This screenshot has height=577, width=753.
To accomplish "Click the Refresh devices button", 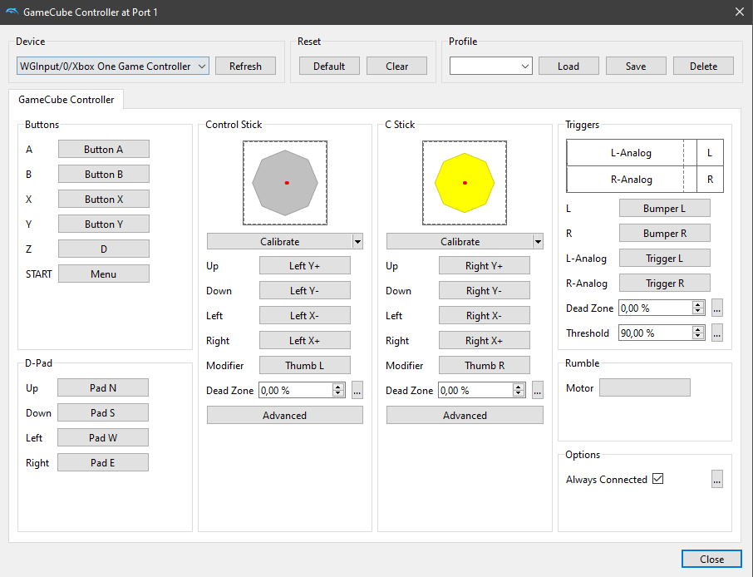I will pyautogui.click(x=245, y=67).
